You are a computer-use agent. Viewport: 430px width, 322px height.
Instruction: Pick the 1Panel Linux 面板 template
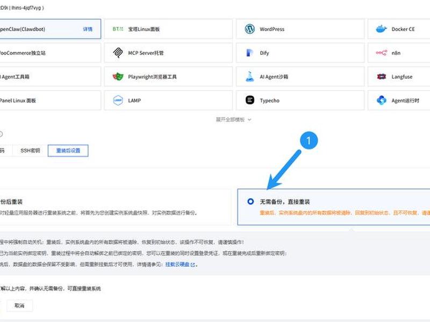click(x=49, y=100)
